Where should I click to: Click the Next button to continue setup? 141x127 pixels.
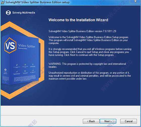tap(108, 121)
